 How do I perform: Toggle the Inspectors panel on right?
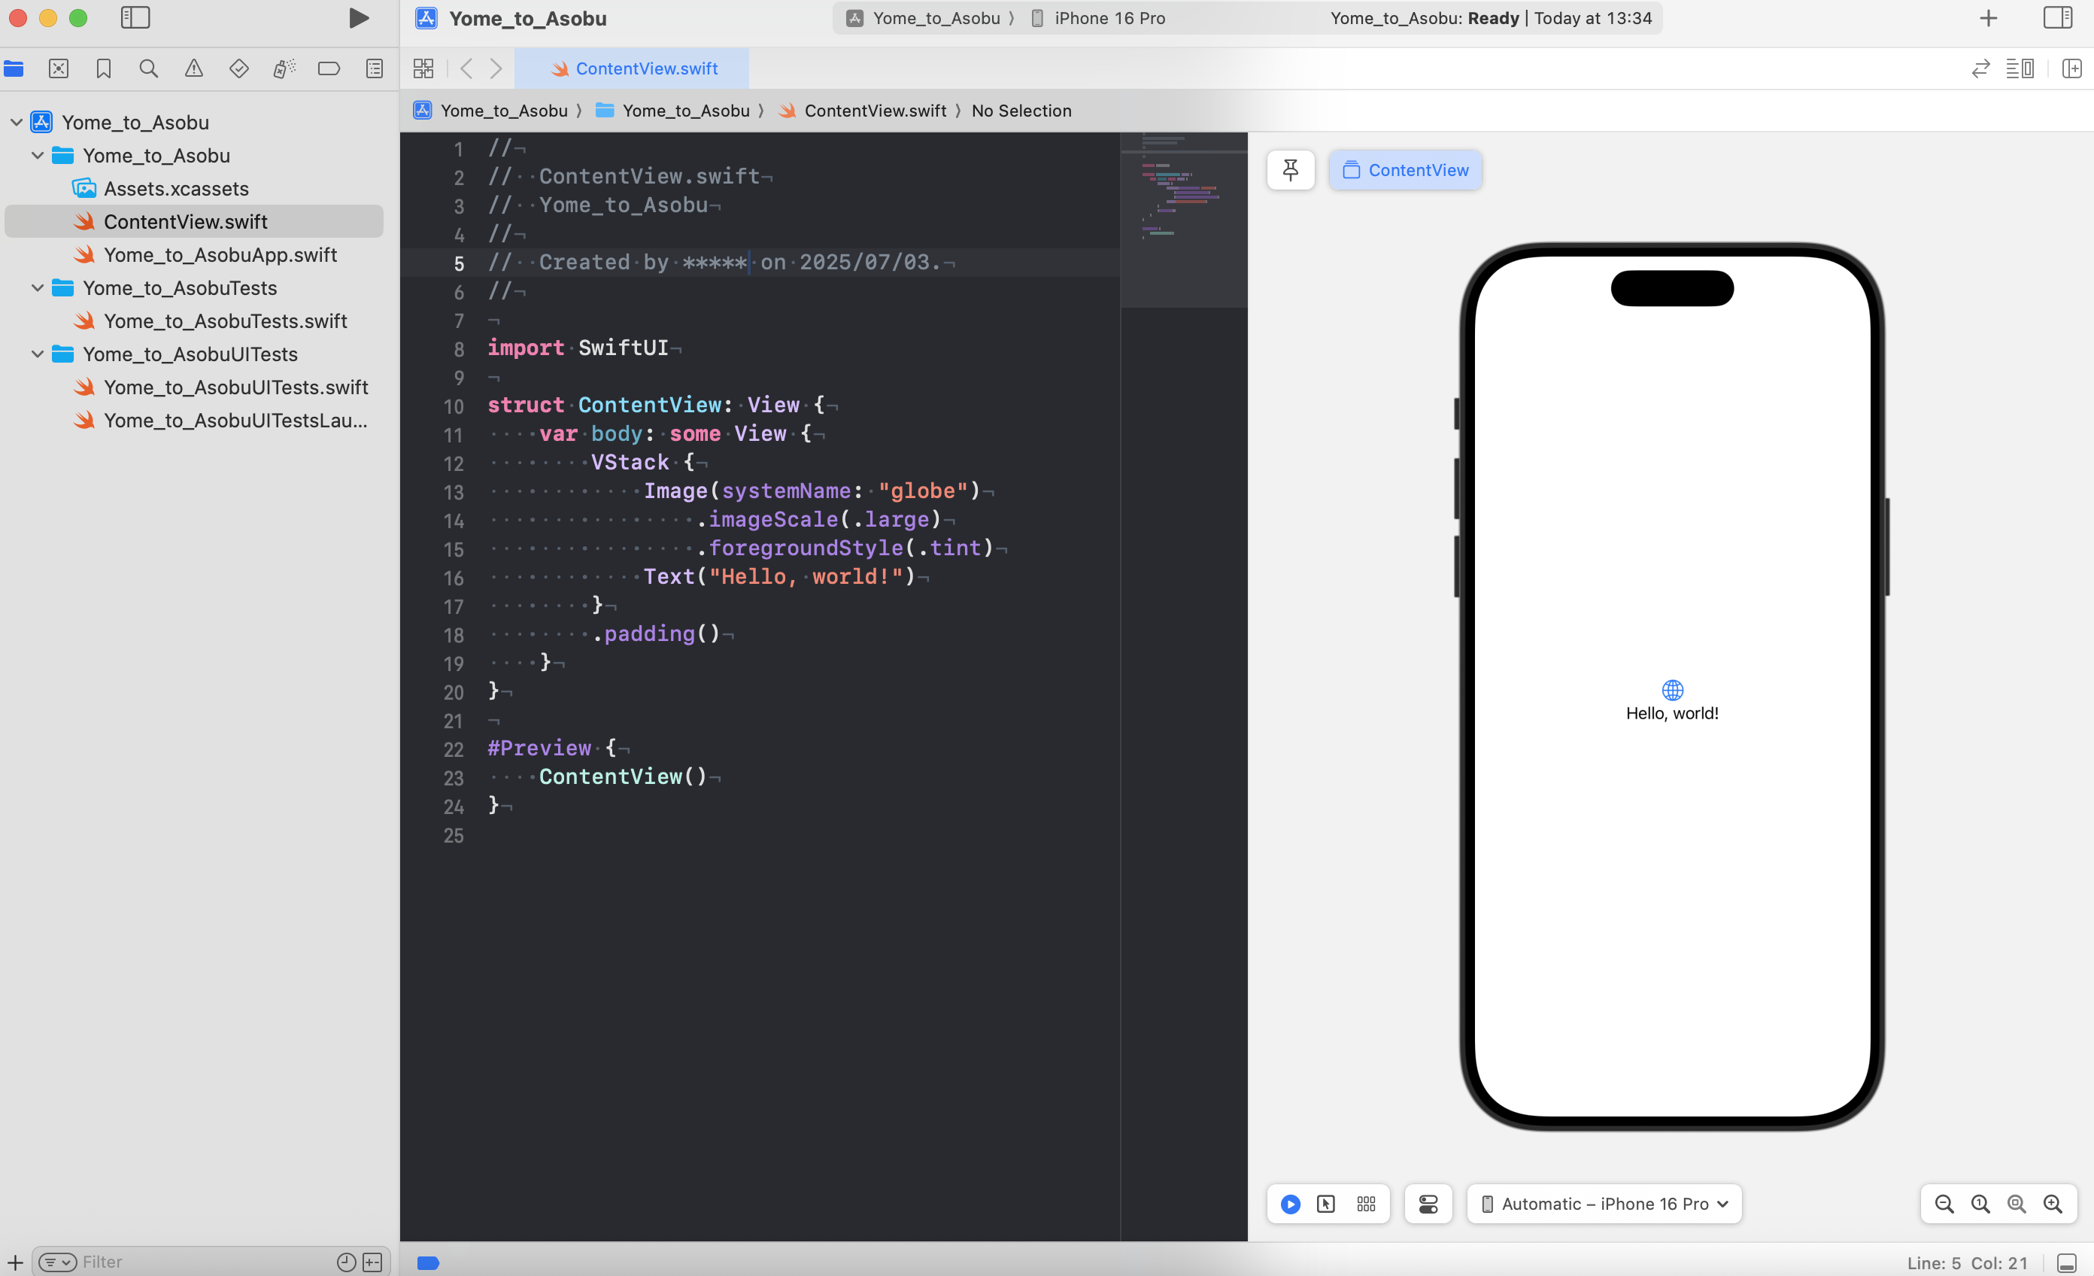(2057, 18)
